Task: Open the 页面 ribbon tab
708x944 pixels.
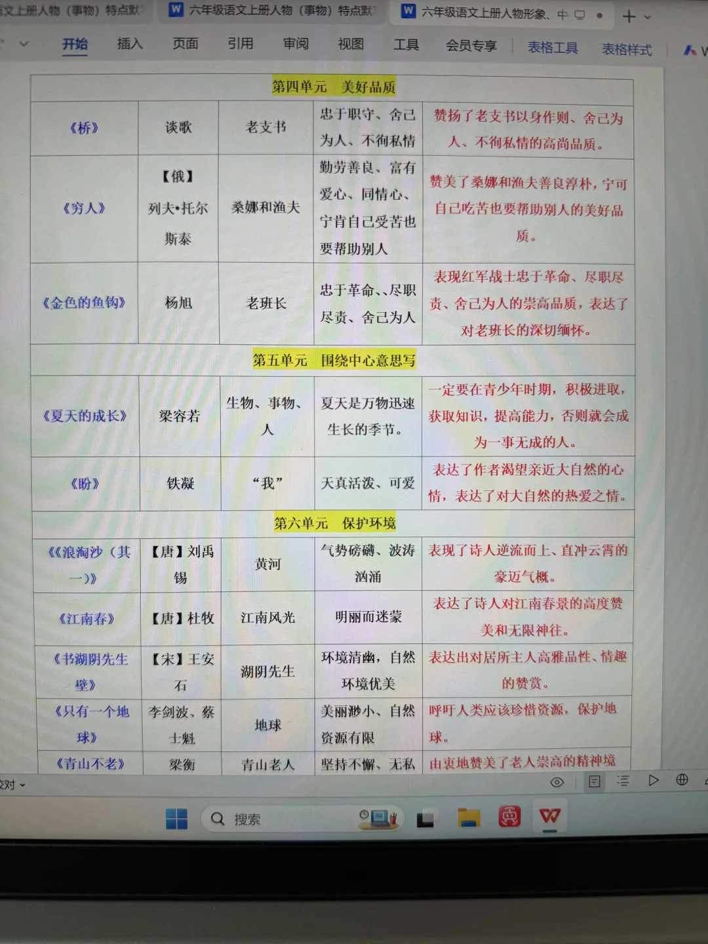Action: (186, 43)
